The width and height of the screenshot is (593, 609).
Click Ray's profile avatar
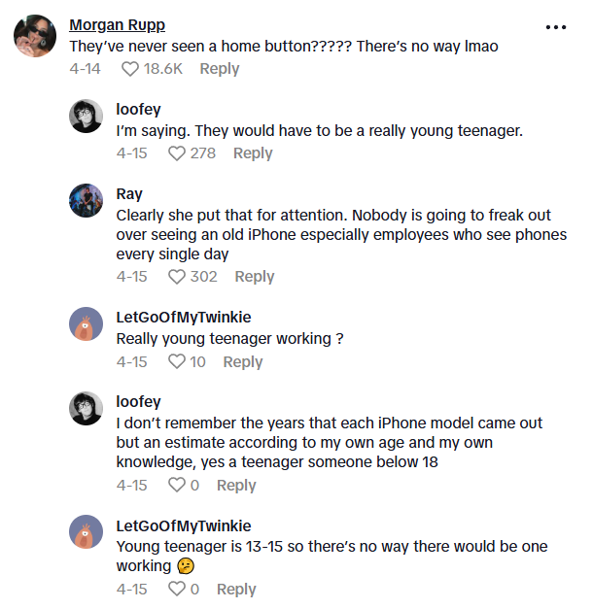tap(87, 200)
